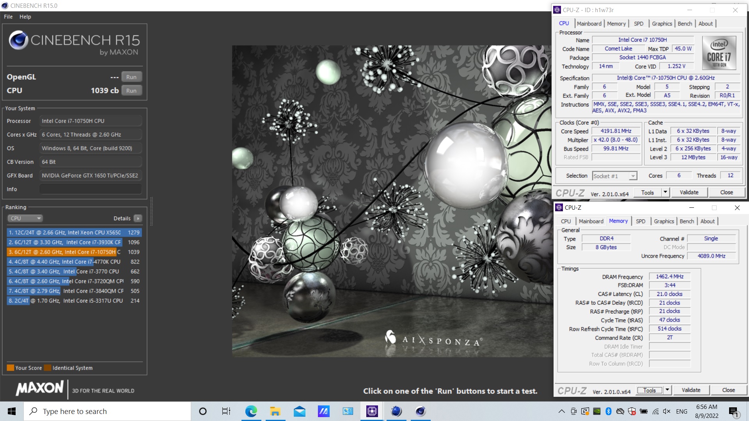Open Bench tab in top CPU-Z window
Image resolution: width=749 pixels, height=421 pixels.
(685, 23)
